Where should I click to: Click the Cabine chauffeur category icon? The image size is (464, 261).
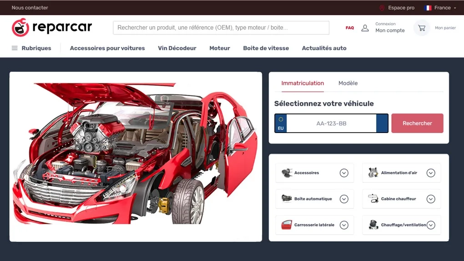pyautogui.click(x=373, y=198)
